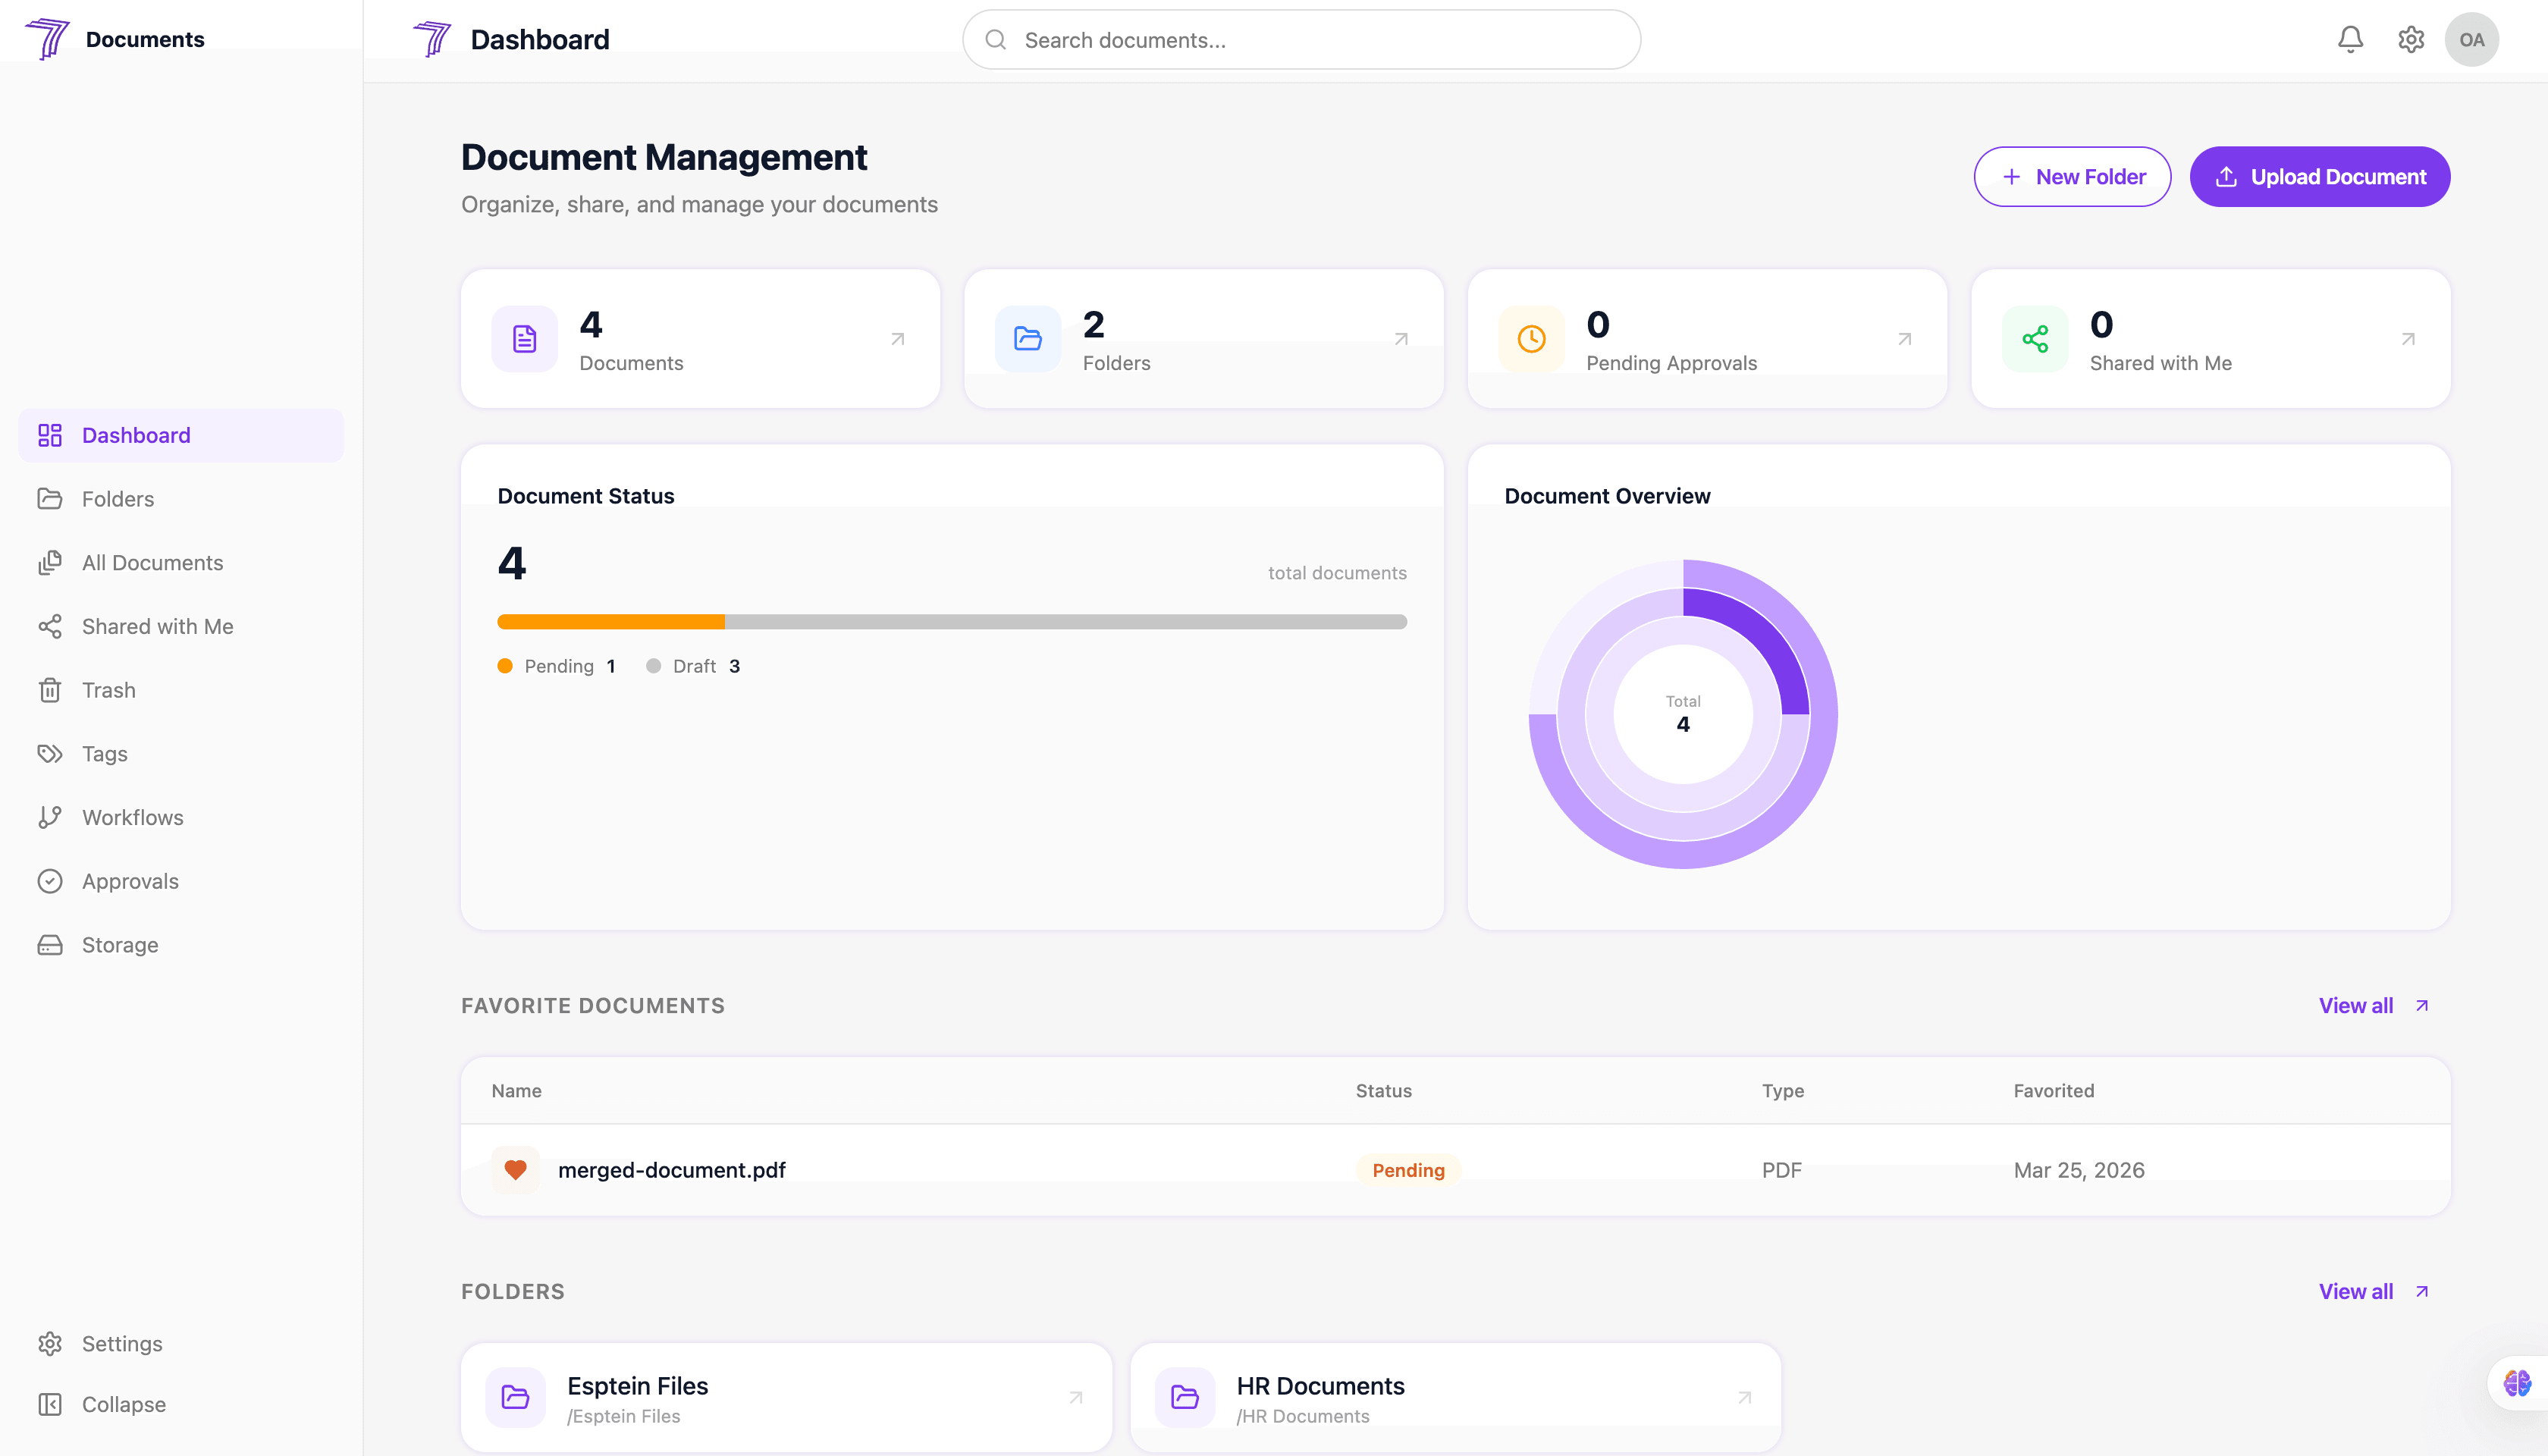Click the Pending legend entry

click(x=556, y=666)
